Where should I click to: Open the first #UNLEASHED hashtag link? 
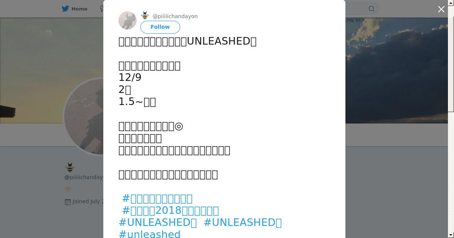(158, 223)
